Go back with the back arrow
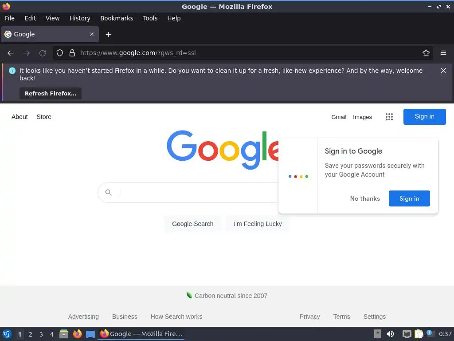Image resolution: width=454 pixels, height=341 pixels. coord(11,53)
